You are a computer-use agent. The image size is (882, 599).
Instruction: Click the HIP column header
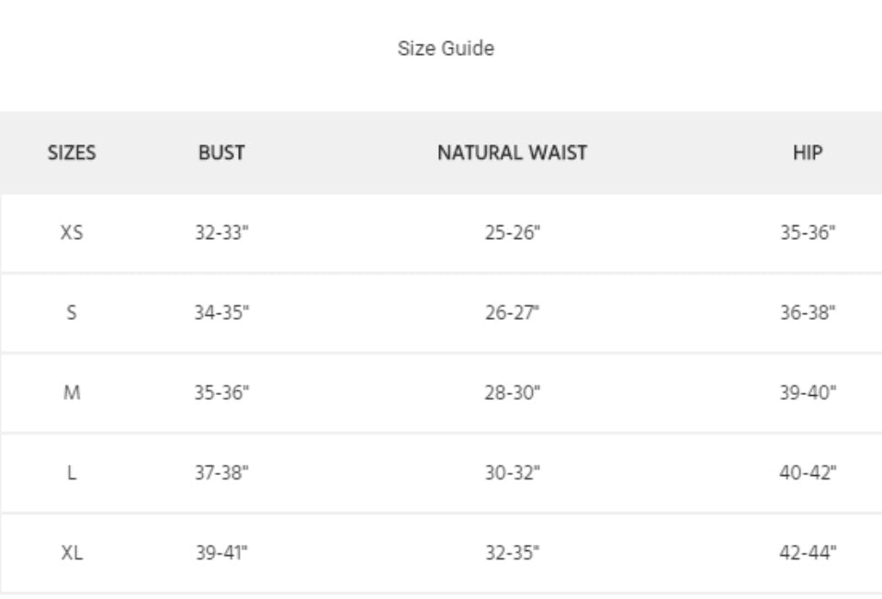pos(808,153)
